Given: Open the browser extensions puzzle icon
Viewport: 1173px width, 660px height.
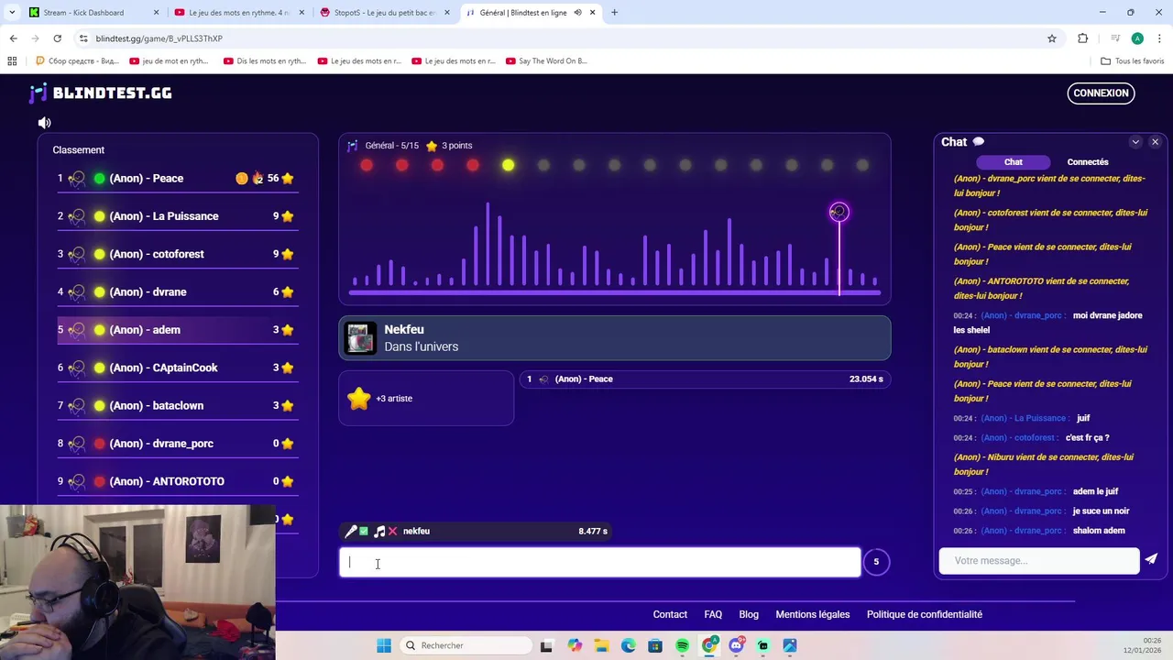Looking at the screenshot, I should point(1083,38).
